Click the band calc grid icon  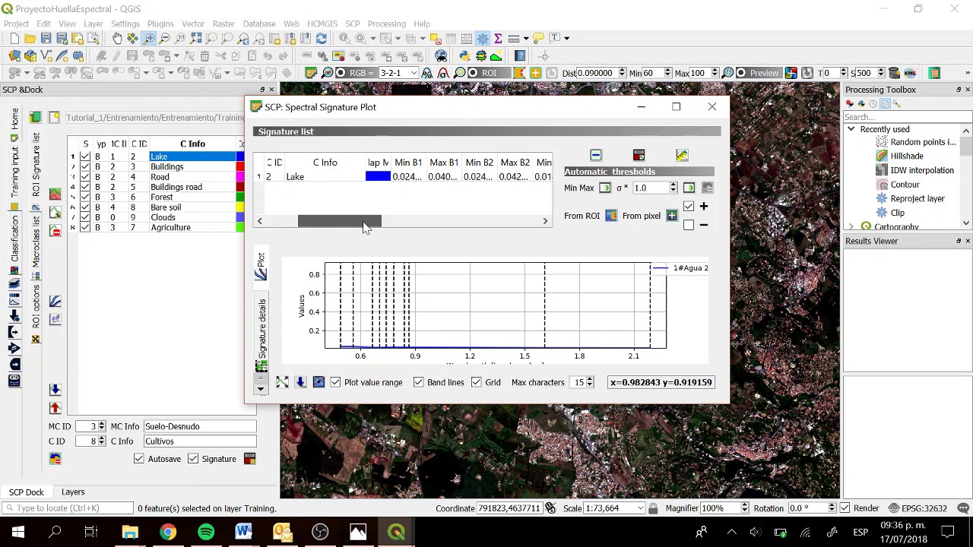tap(934, 73)
